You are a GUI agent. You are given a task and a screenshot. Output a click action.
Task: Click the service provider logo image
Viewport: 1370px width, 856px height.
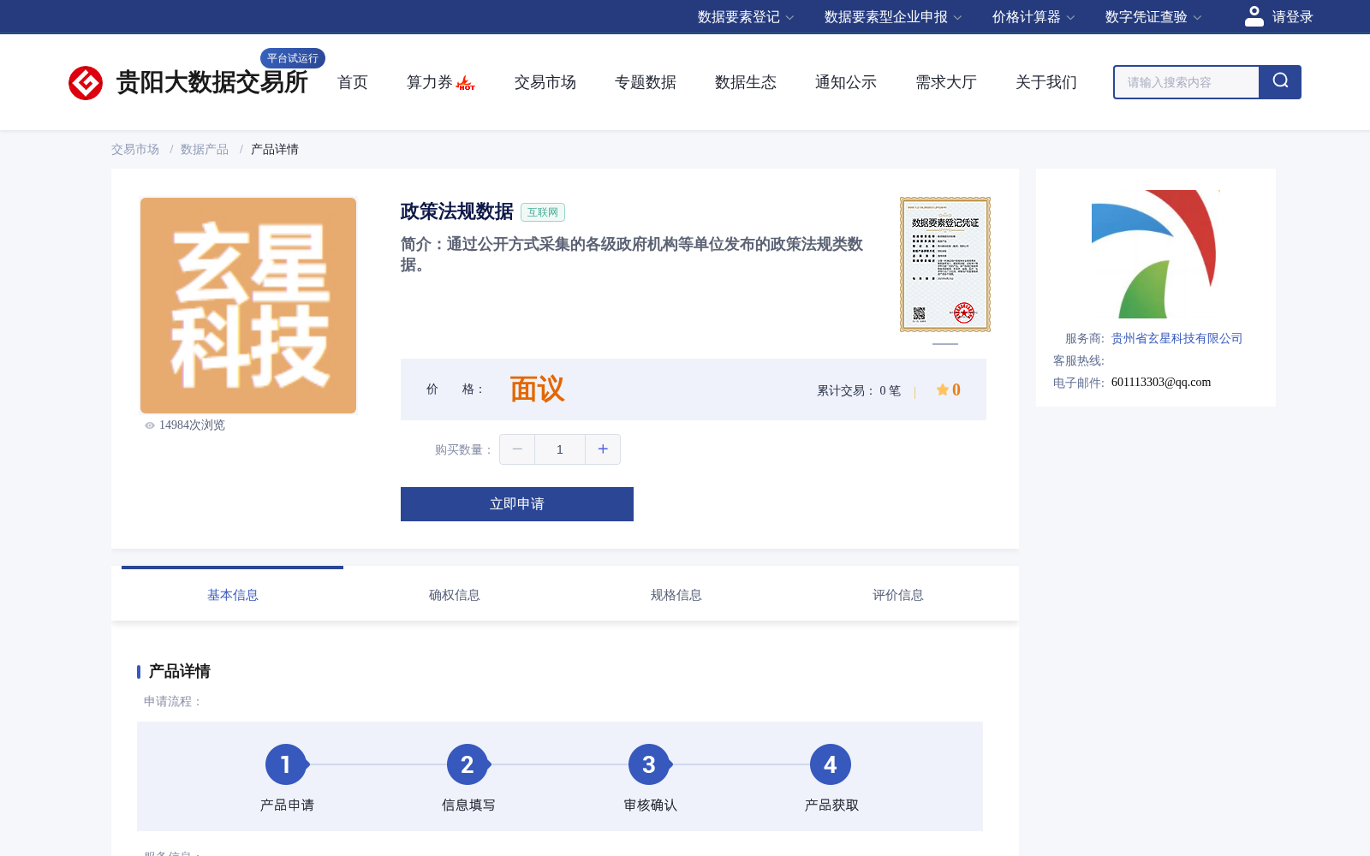click(x=1154, y=254)
